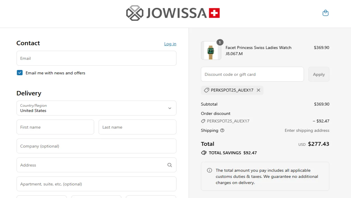Screen dimensions: 351x198
Task: Focus the Company (optional) field
Action: 96,146
